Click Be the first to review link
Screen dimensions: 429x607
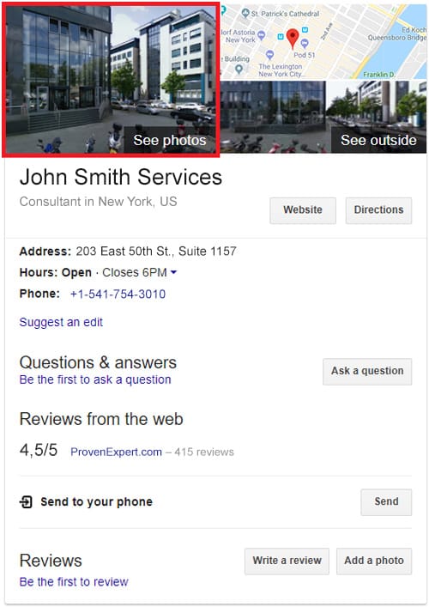[74, 582]
